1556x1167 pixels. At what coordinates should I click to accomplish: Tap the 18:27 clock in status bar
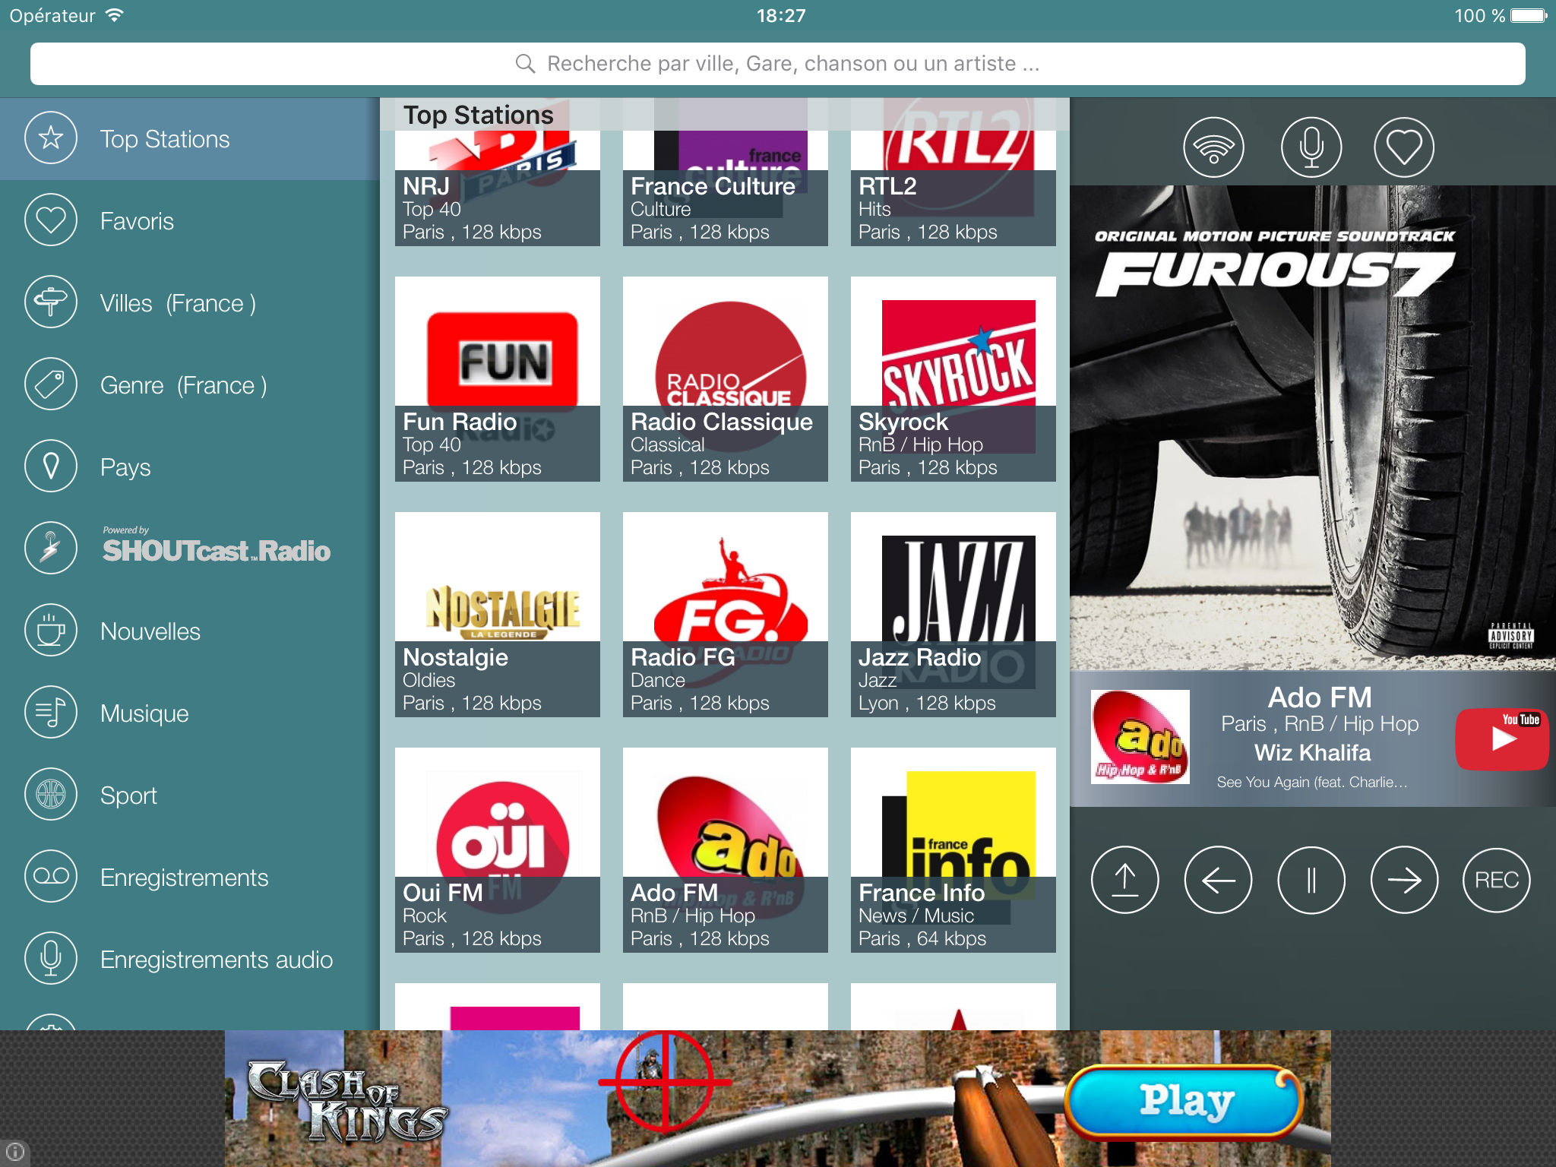[x=780, y=16]
